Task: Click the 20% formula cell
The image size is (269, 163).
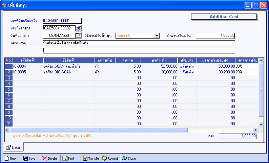Action: point(247,72)
